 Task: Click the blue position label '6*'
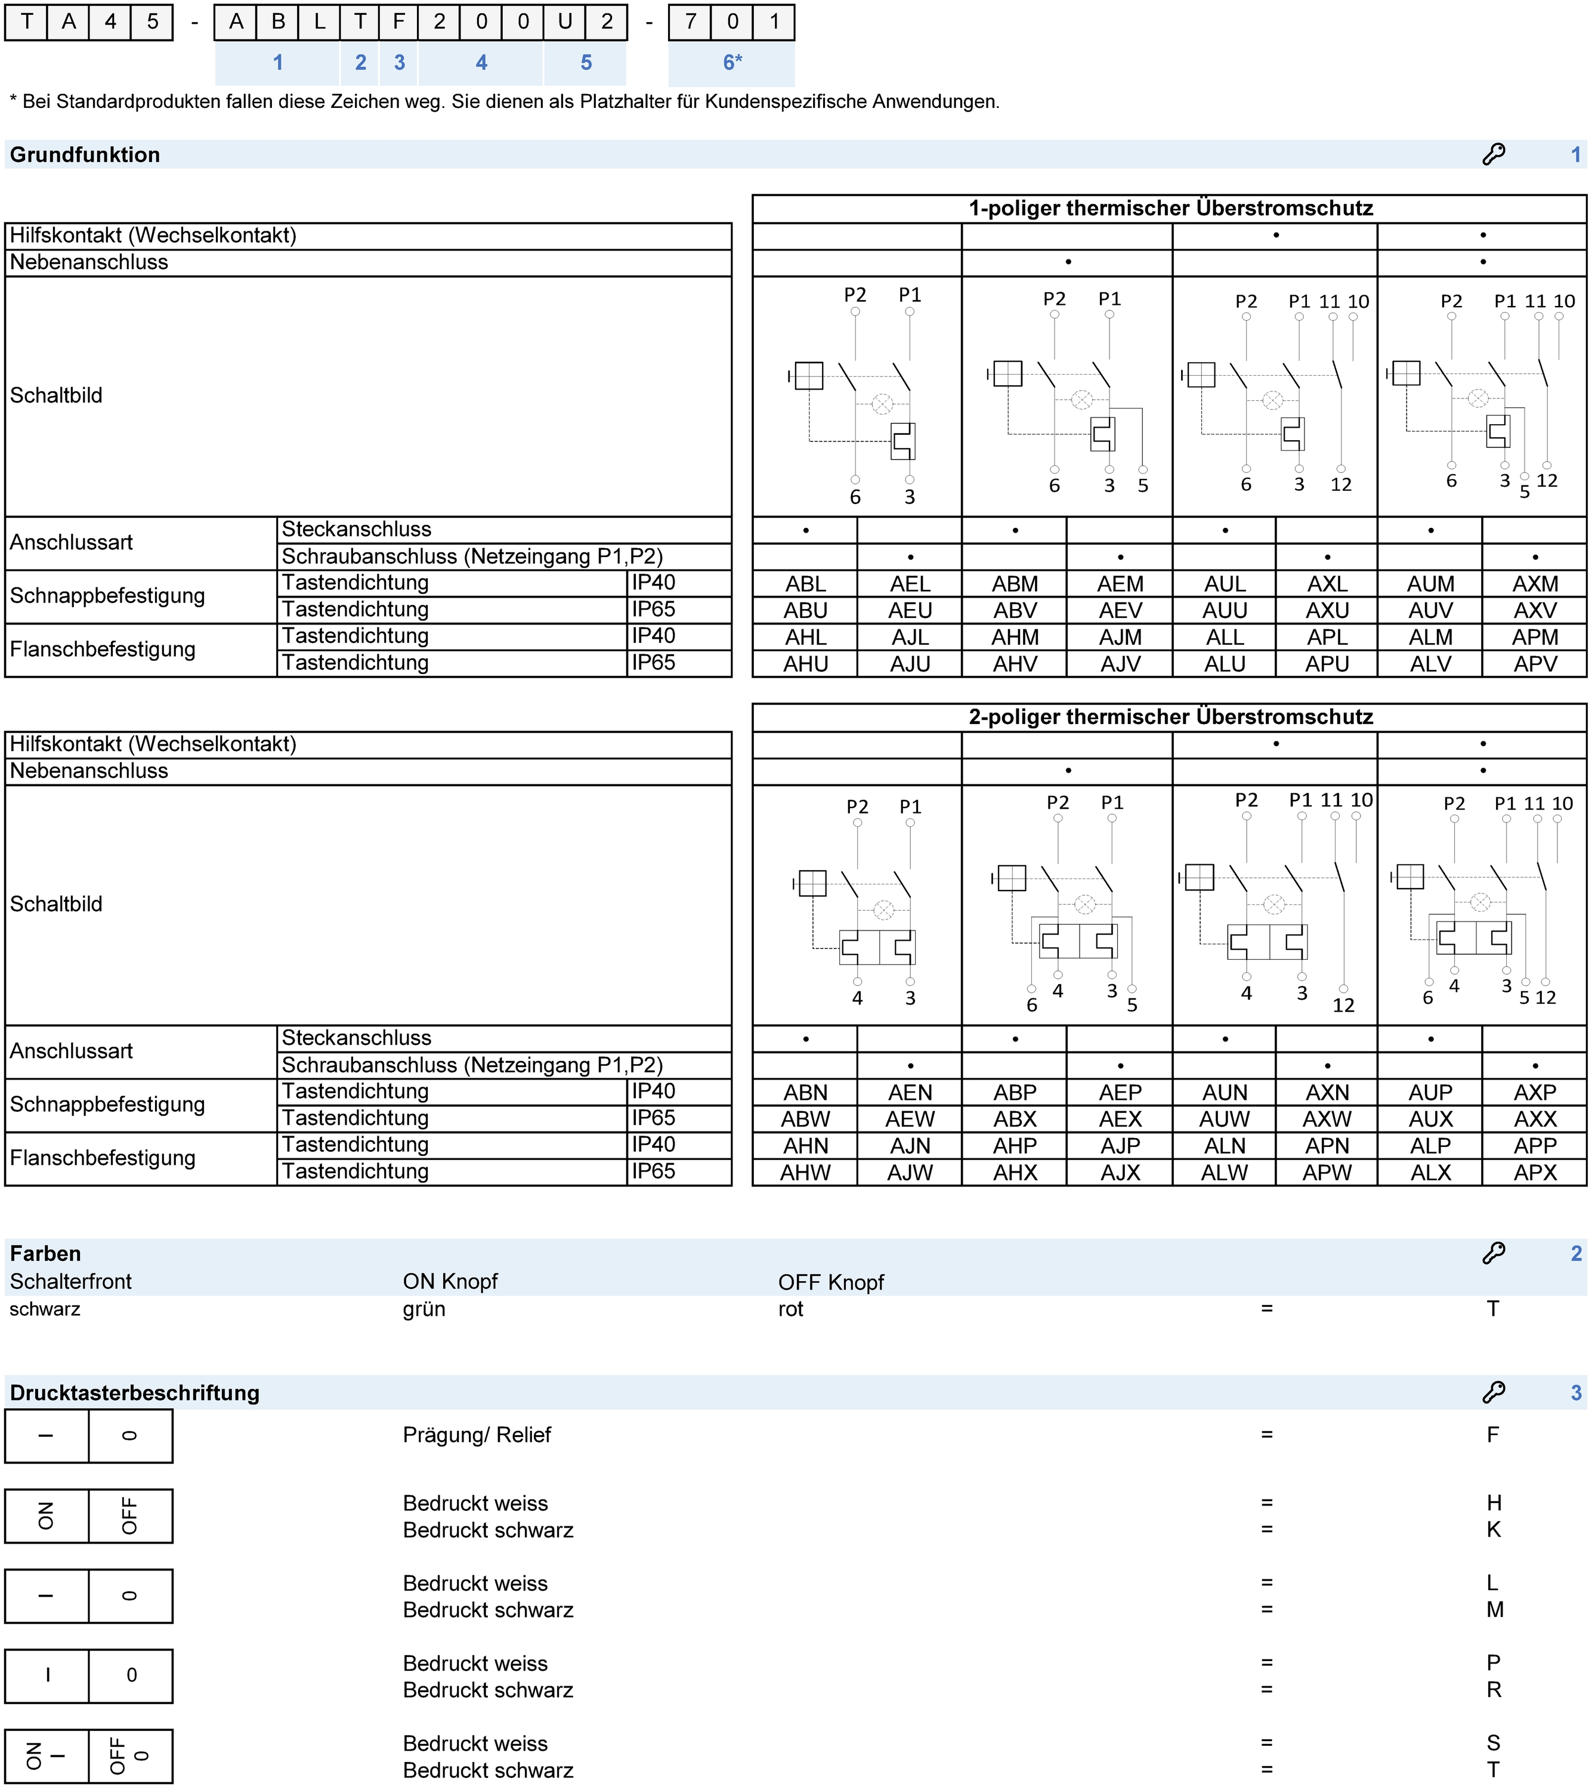point(732,62)
